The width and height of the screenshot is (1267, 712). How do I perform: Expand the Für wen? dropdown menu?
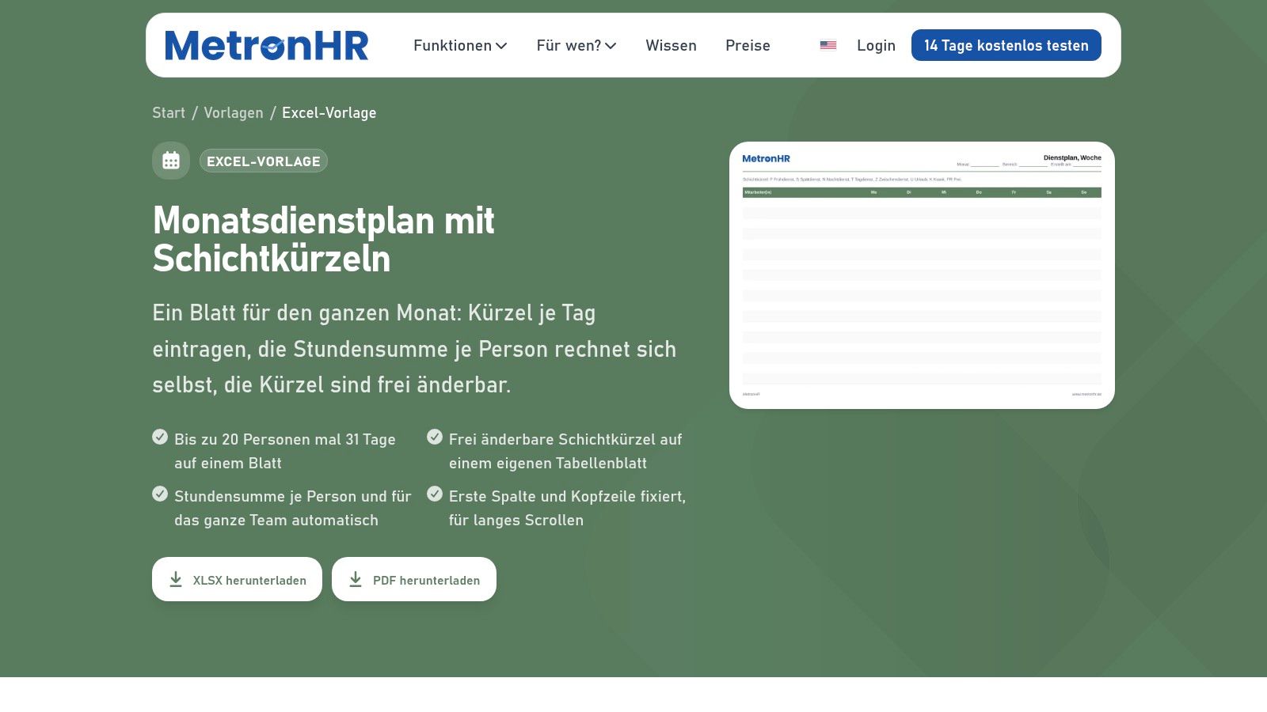(x=576, y=46)
